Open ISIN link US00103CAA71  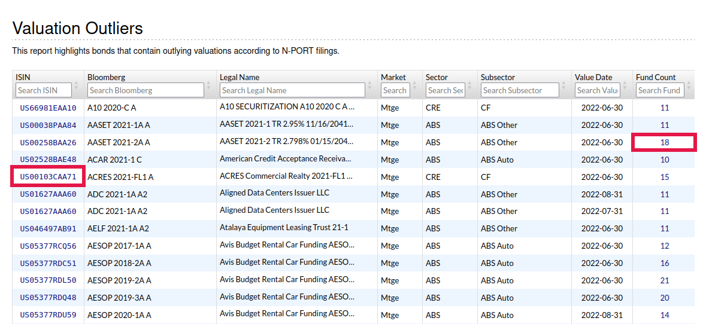(x=48, y=178)
